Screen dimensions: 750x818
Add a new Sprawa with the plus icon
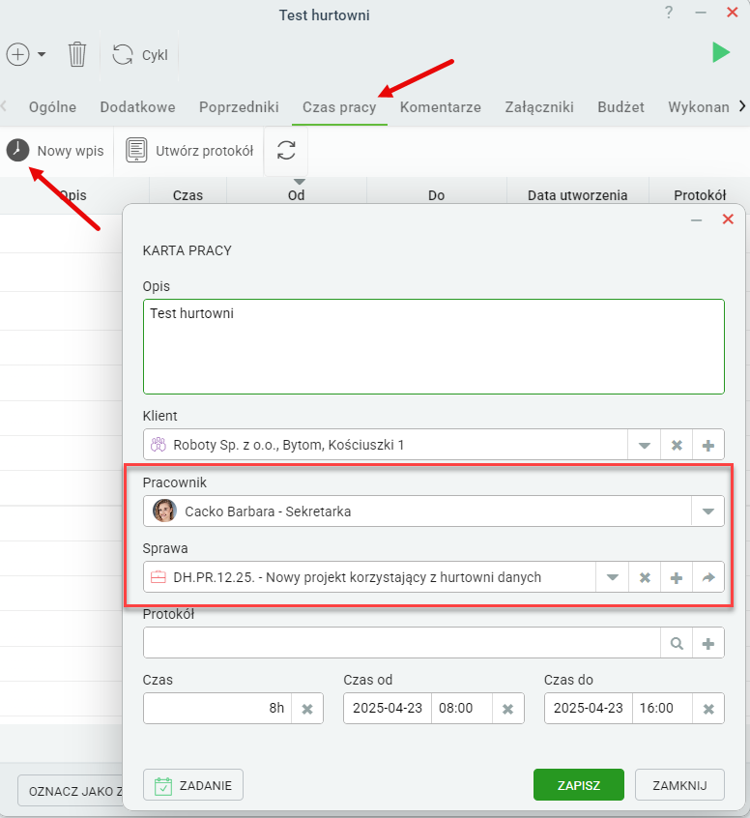tap(677, 577)
